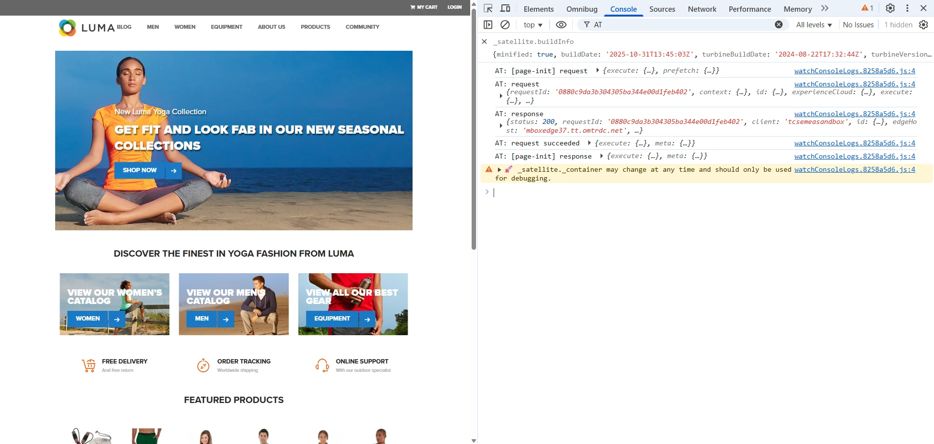
Task: Clear the console filter text
Action: pos(779,24)
